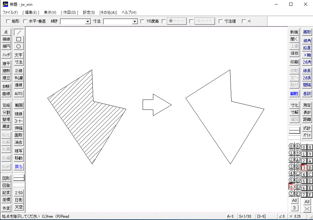
Task: Open the ファイル(F) menu
Action: click(x=10, y=13)
